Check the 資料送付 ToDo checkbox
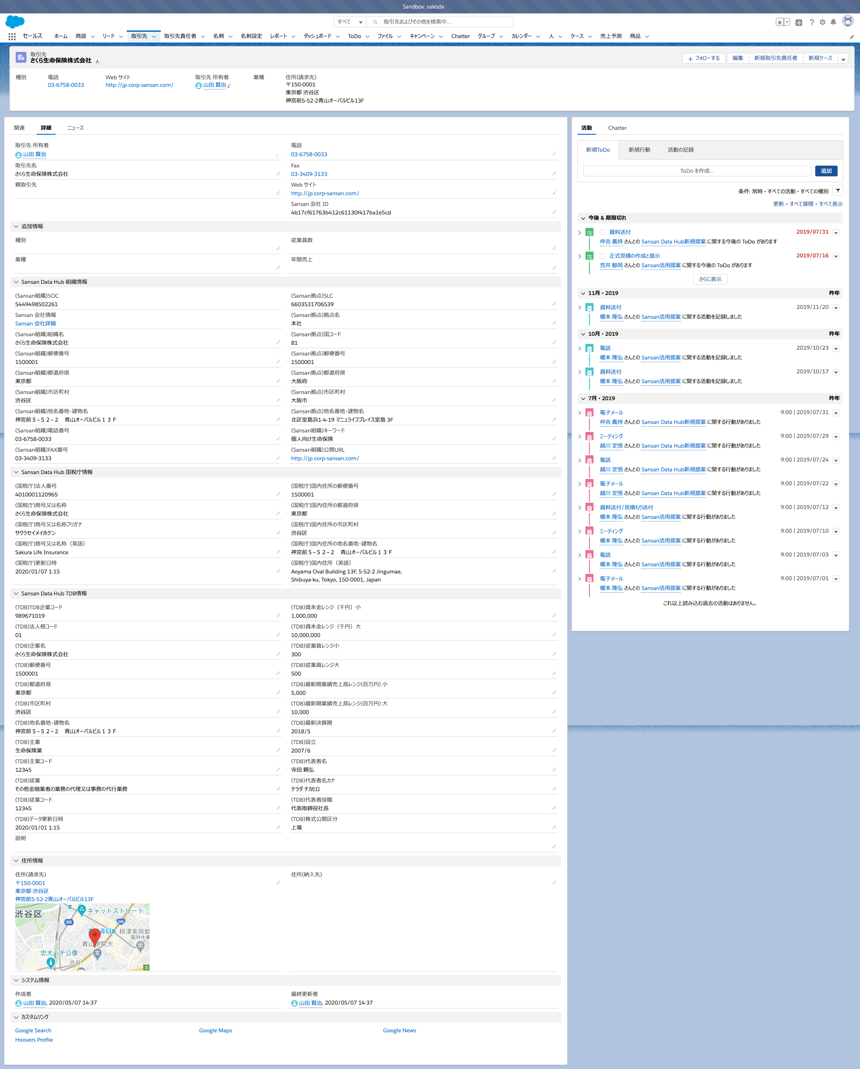 [602, 232]
